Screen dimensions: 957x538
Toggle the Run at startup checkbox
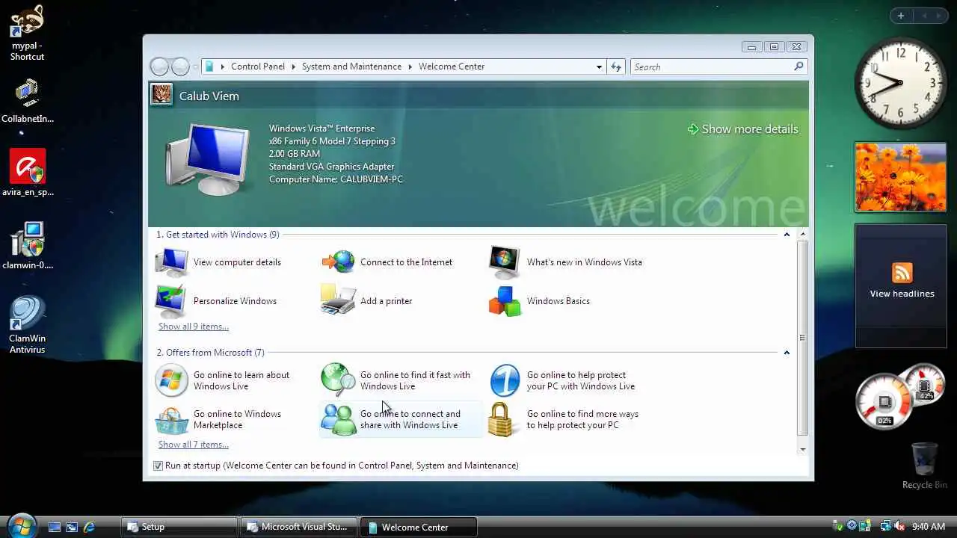158,466
